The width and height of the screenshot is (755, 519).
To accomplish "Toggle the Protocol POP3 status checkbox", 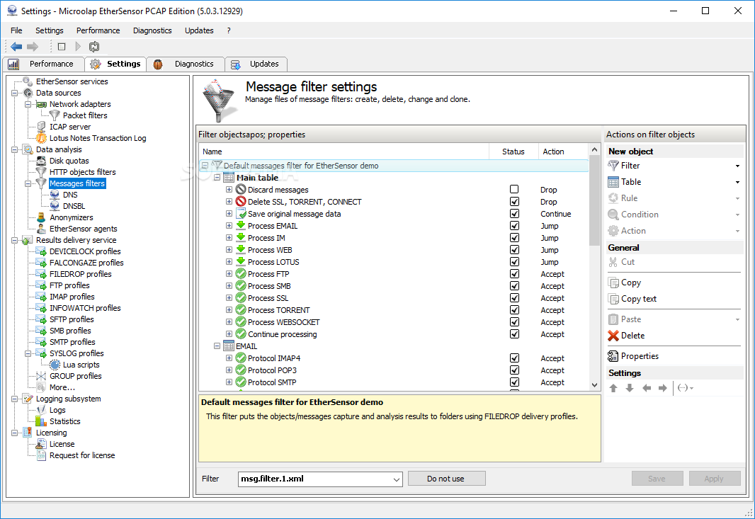I will click(x=514, y=370).
